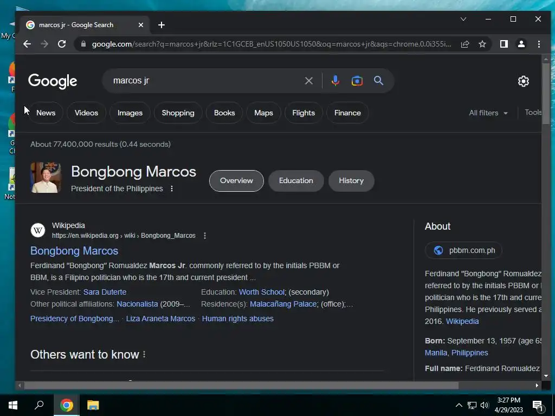Image resolution: width=555 pixels, height=416 pixels.
Task: Open the Human rights abuses sitelink
Action: (x=238, y=318)
